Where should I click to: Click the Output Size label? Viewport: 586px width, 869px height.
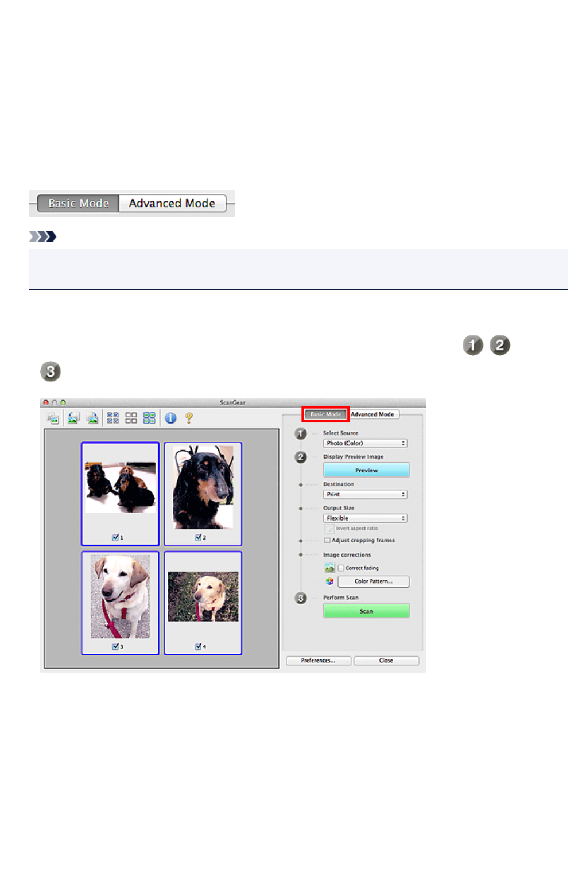point(339,508)
